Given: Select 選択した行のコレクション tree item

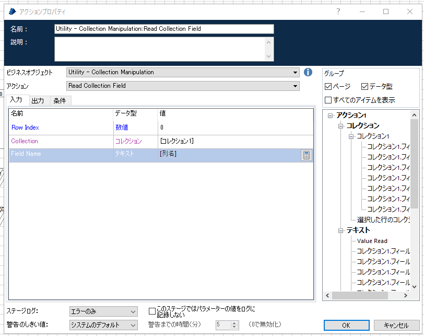Looking at the screenshot, I should 383,220.
